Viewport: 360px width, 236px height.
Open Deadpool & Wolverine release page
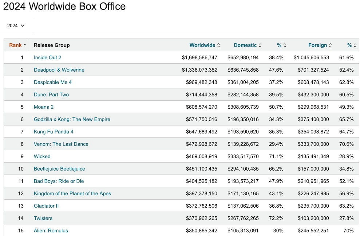pos(59,70)
